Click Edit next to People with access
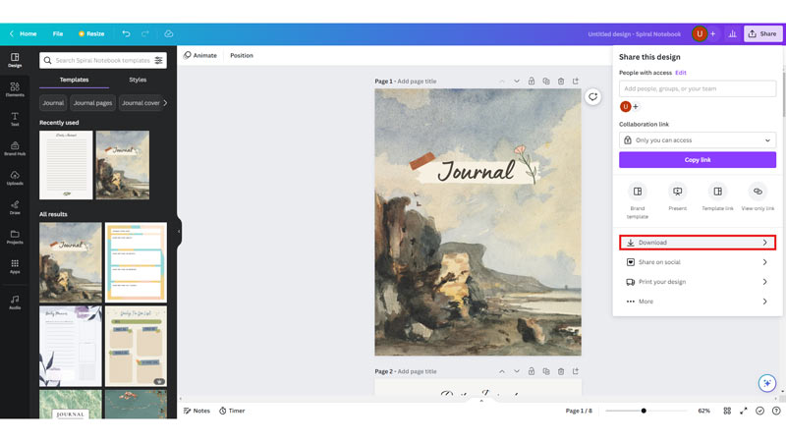Viewport: 786px width, 442px height. click(x=680, y=73)
